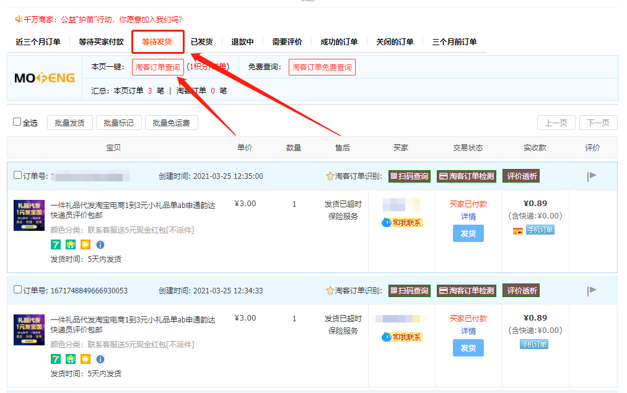Click the speaker announcement icon
Viewport: 627px width, 393px height.
(x=19, y=19)
